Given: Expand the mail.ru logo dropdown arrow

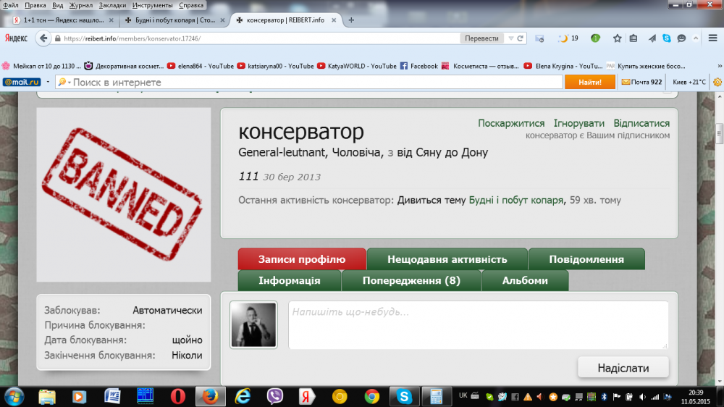Looking at the screenshot, I should pyautogui.click(x=48, y=83).
